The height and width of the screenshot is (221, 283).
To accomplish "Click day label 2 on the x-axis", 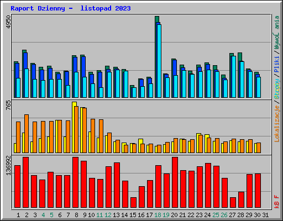I will [x=27, y=215].
